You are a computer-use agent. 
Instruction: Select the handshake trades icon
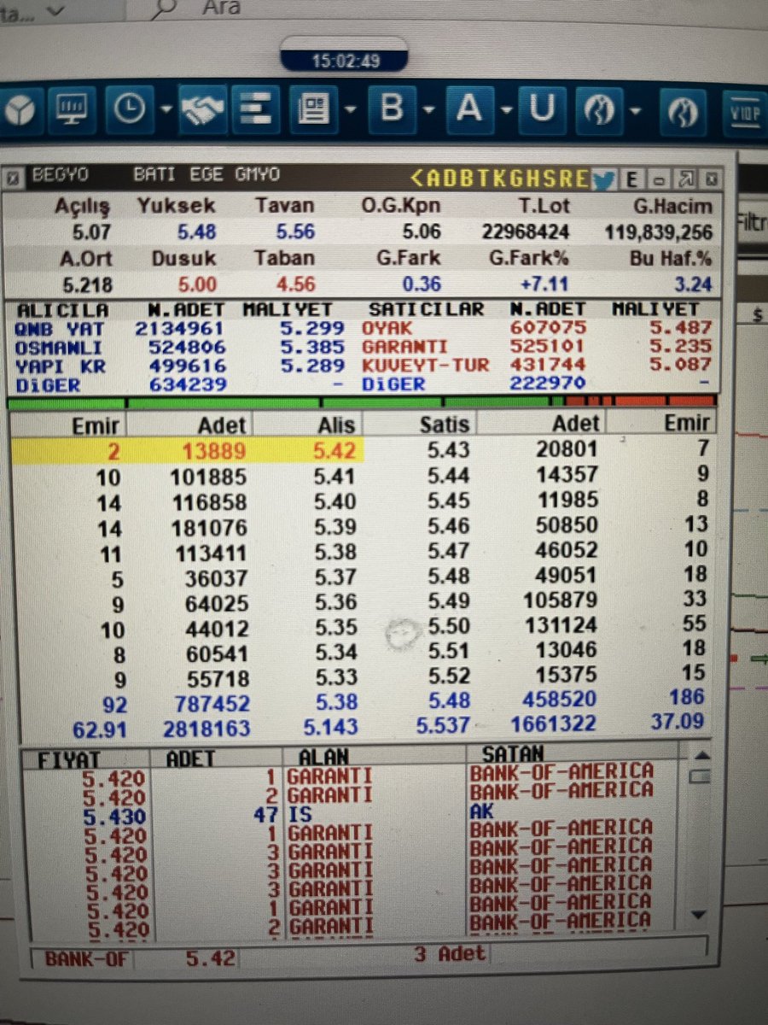coord(202,109)
